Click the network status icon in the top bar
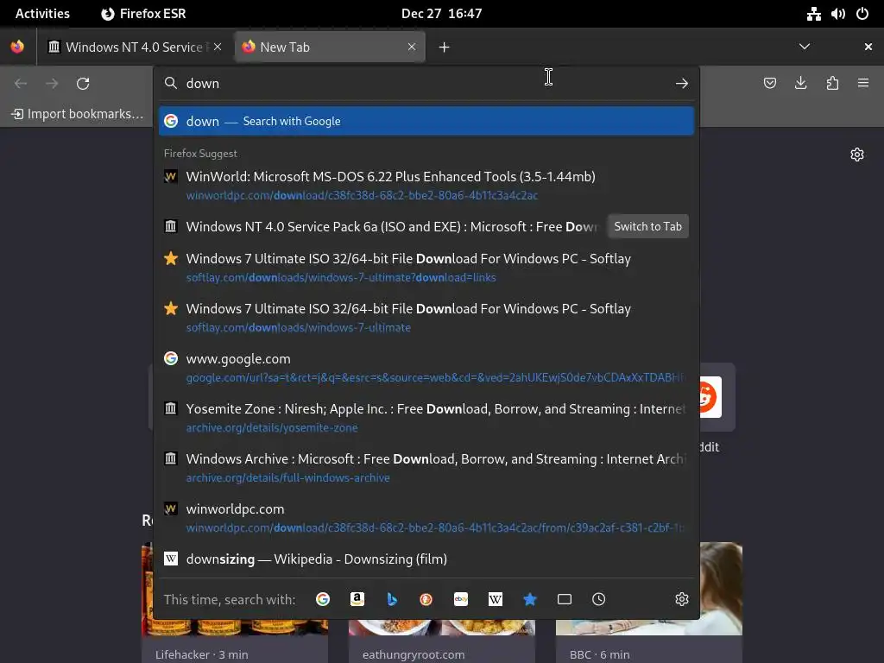 [813, 14]
